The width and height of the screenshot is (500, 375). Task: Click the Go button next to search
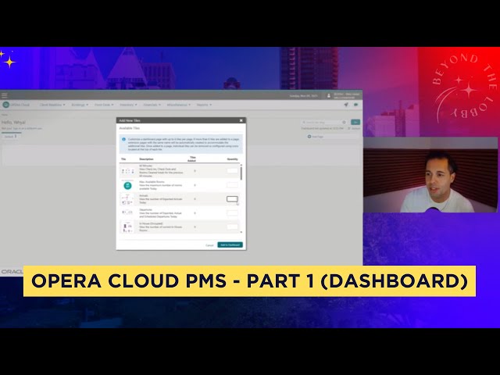[x=355, y=122]
